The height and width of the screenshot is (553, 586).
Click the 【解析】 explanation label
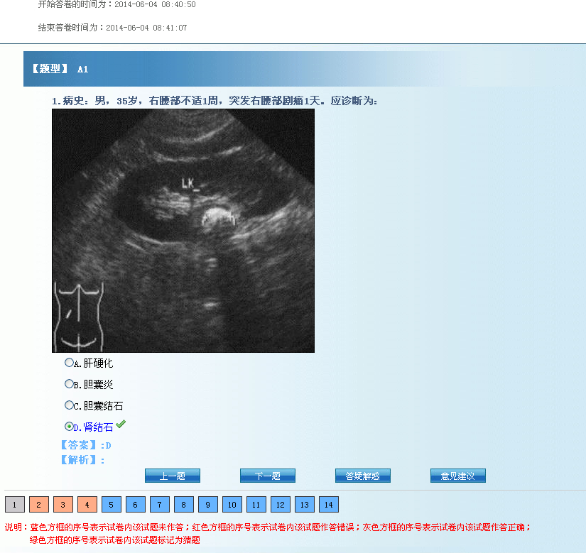[x=82, y=460]
